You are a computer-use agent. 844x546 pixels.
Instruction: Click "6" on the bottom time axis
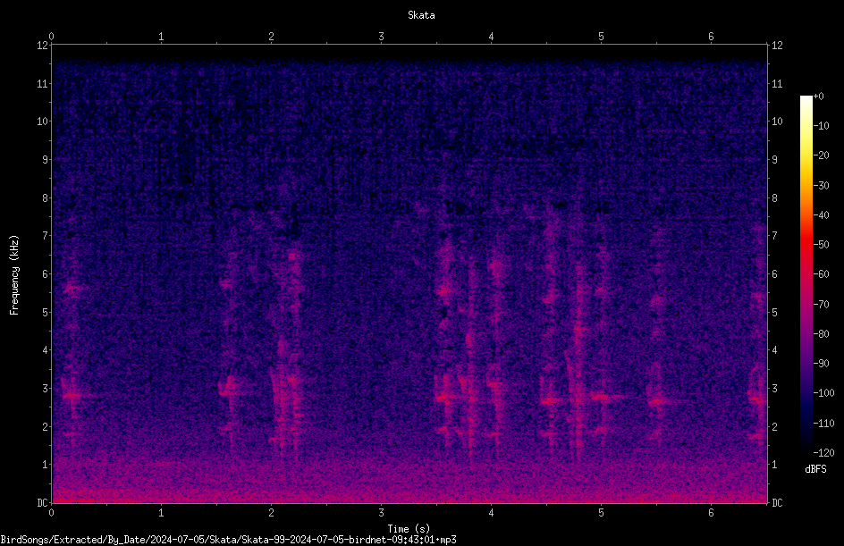(711, 513)
